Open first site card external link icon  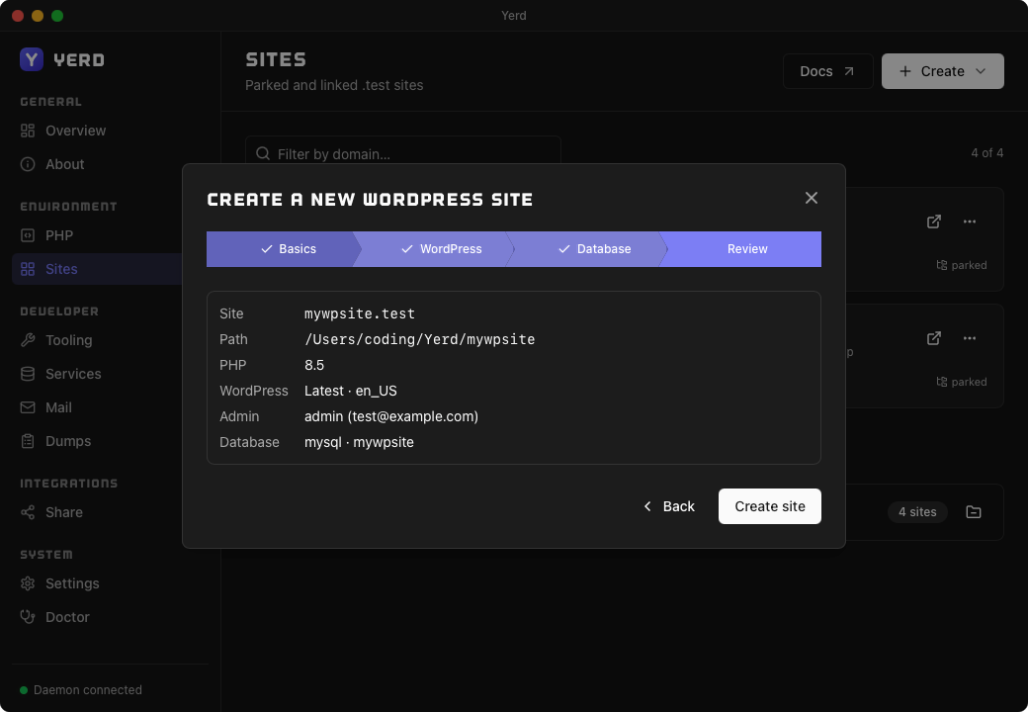click(x=934, y=222)
